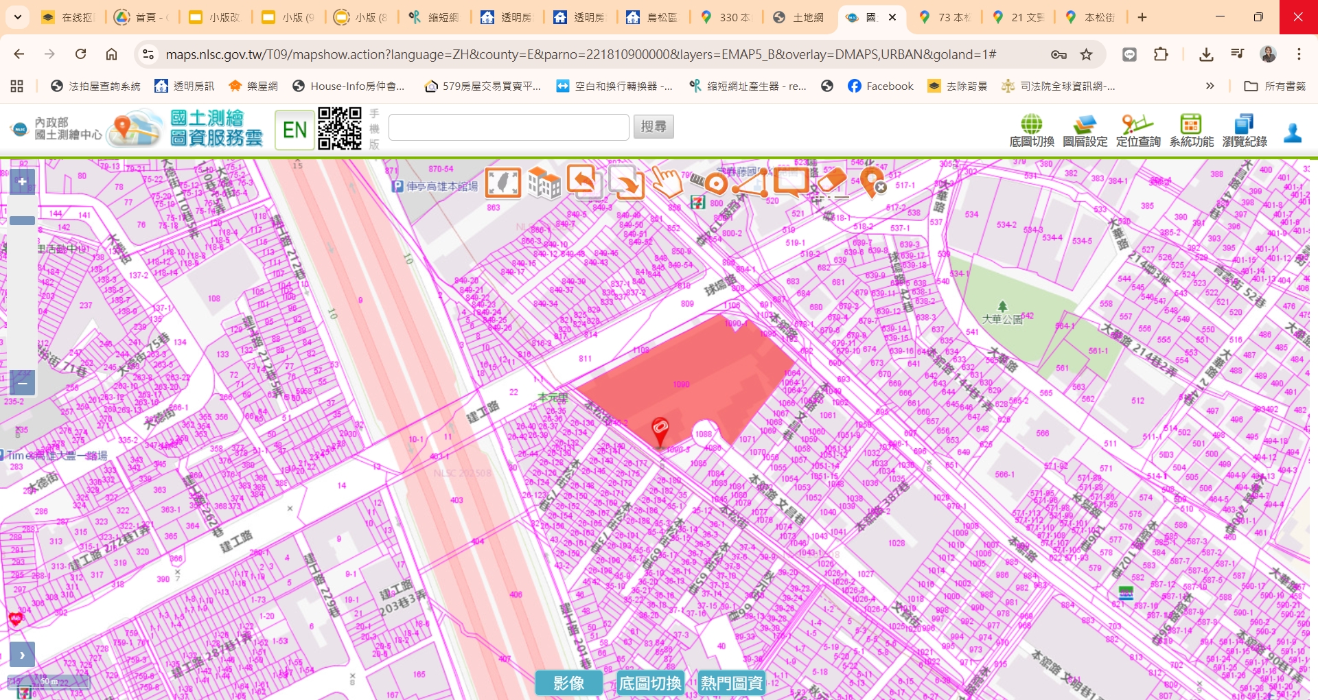The width and height of the screenshot is (1318, 700).
Task: Select the 3D buildings icon
Action: point(544,183)
